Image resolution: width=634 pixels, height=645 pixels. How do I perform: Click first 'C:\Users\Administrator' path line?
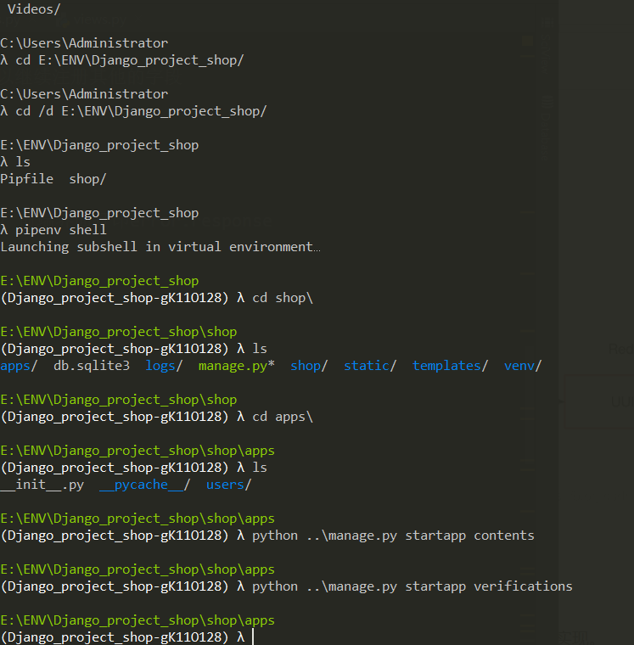[x=84, y=43]
